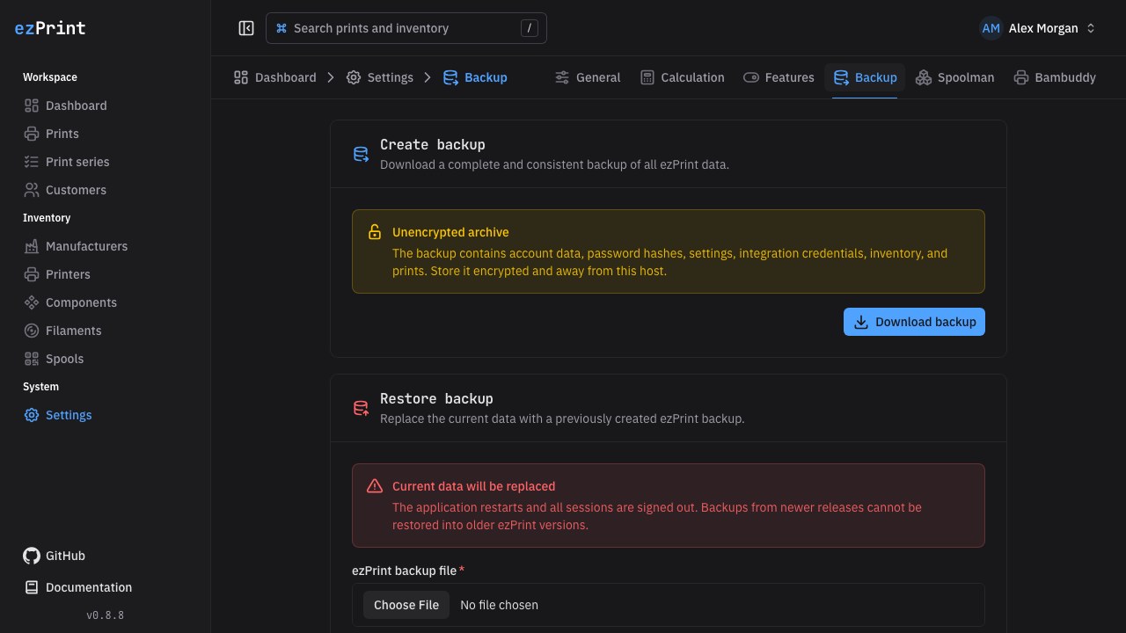Switch to the Spoolman tab

pos(955,77)
